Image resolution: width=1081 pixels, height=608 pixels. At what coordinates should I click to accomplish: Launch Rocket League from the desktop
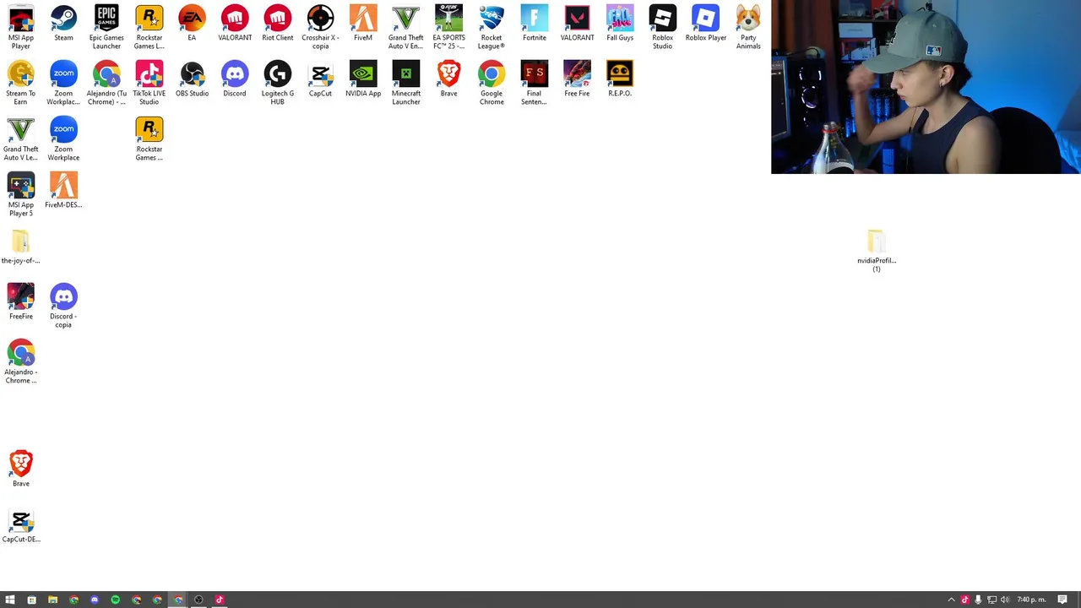pyautogui.click(x=492, y=27)
